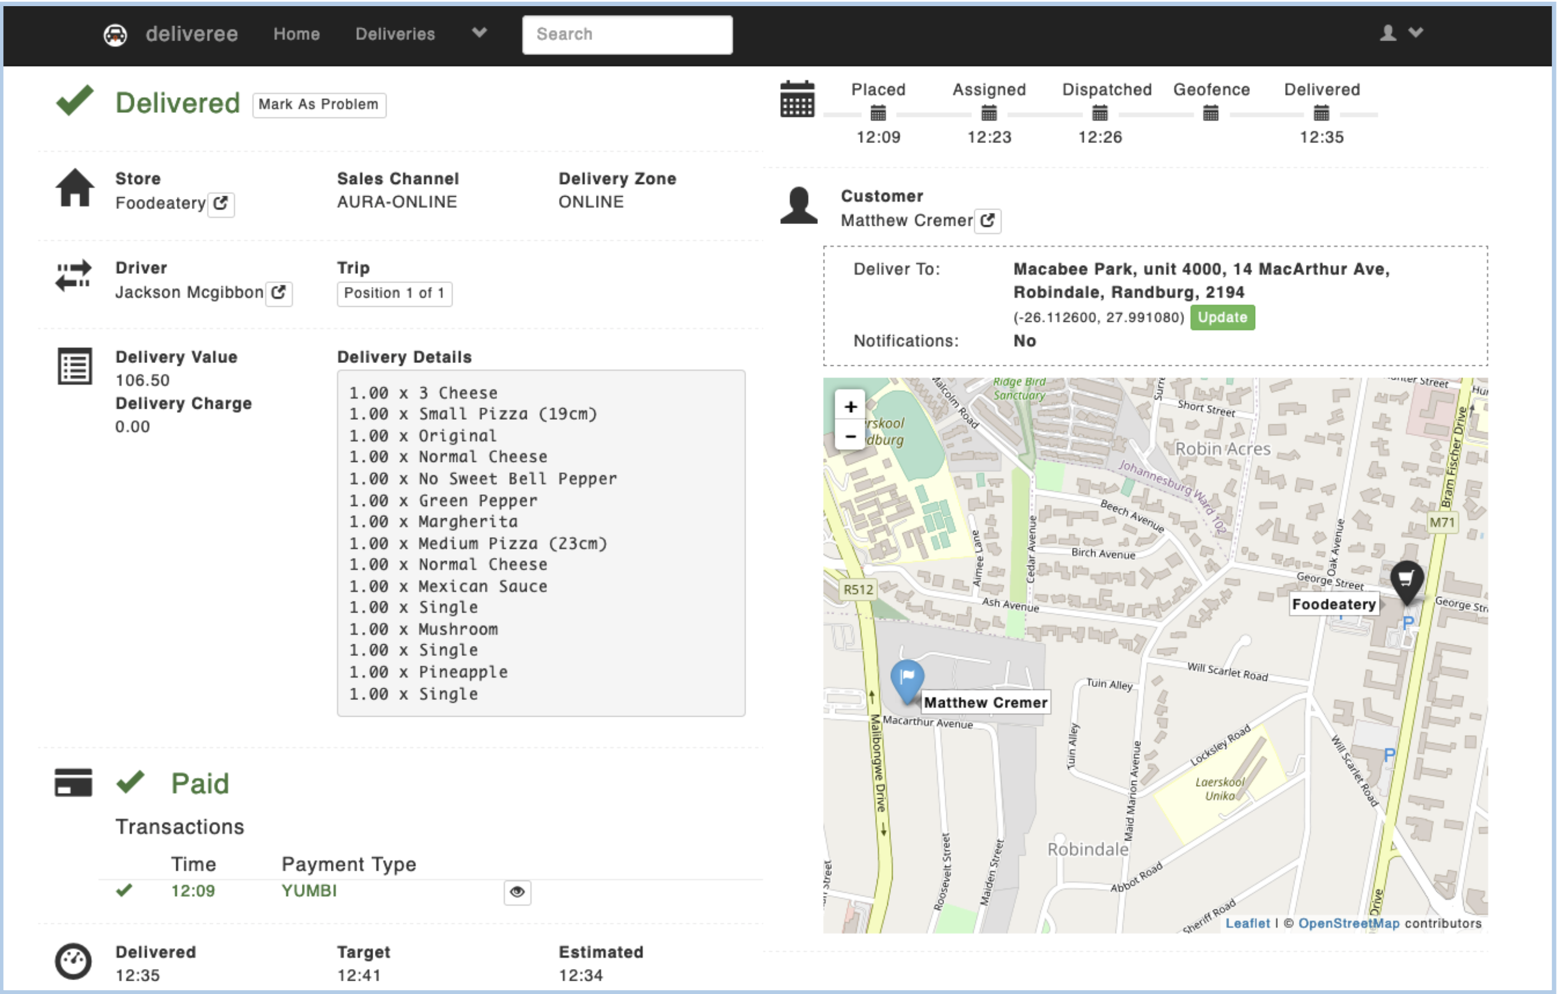
Task: Open driver Jackson Mcgibbon external link icon
Action: [x=279, y=293]
